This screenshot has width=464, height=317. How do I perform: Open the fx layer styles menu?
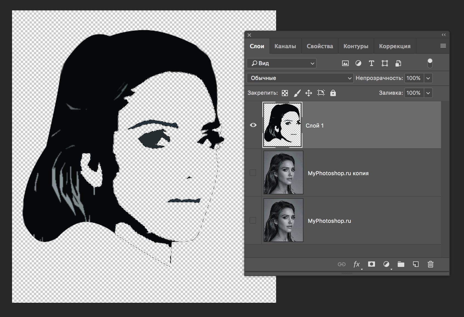click(x=356, y=264)
